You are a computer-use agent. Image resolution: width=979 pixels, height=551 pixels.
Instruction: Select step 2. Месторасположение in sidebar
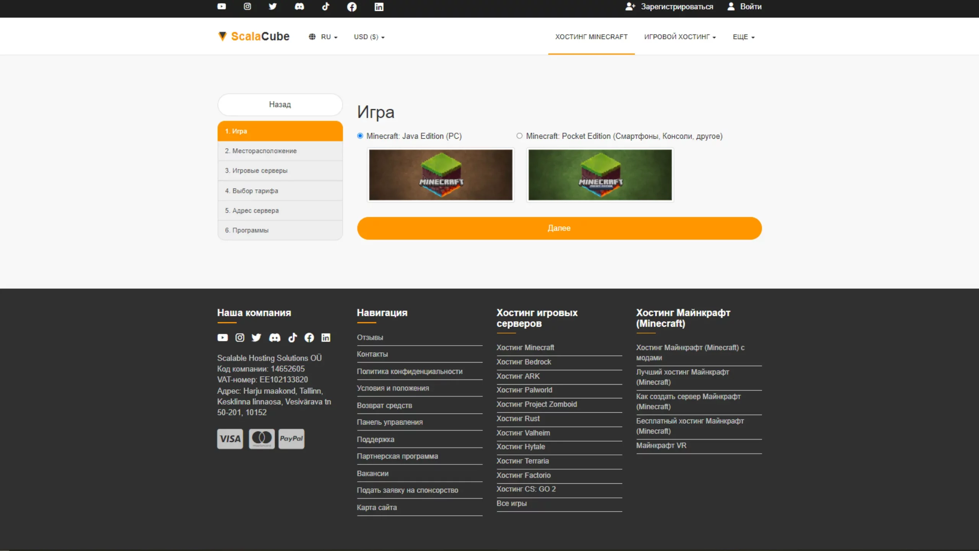[280, 151]
